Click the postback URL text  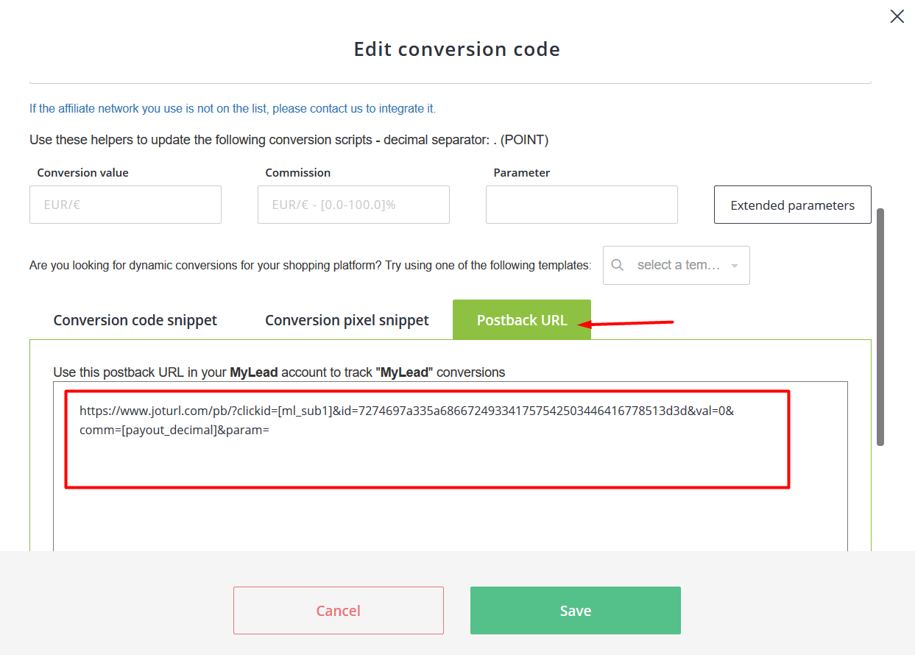point(406,420)
